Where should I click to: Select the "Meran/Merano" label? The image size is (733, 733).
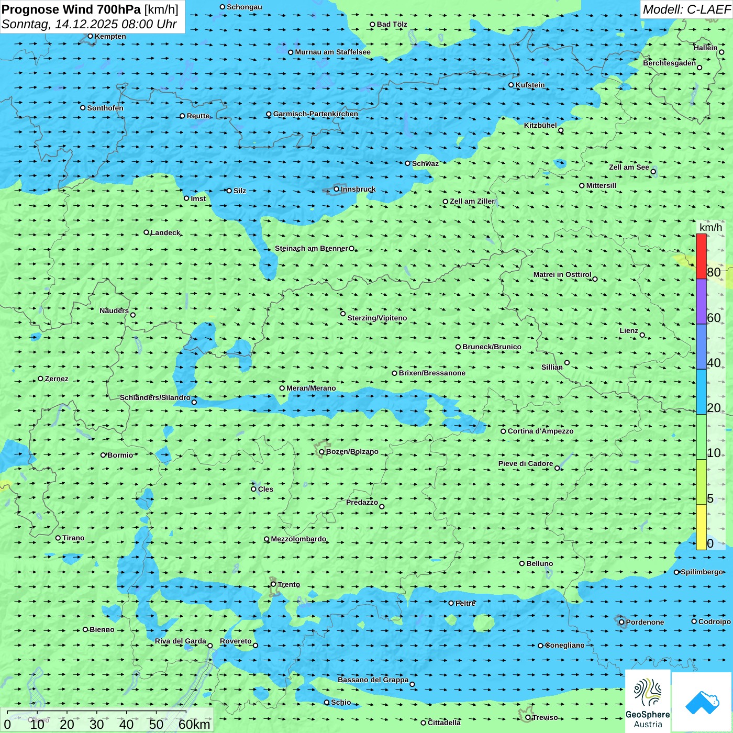(x=311, y=388)
